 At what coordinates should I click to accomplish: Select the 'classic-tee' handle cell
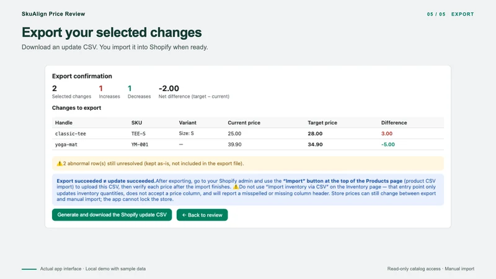pos(71,133)
